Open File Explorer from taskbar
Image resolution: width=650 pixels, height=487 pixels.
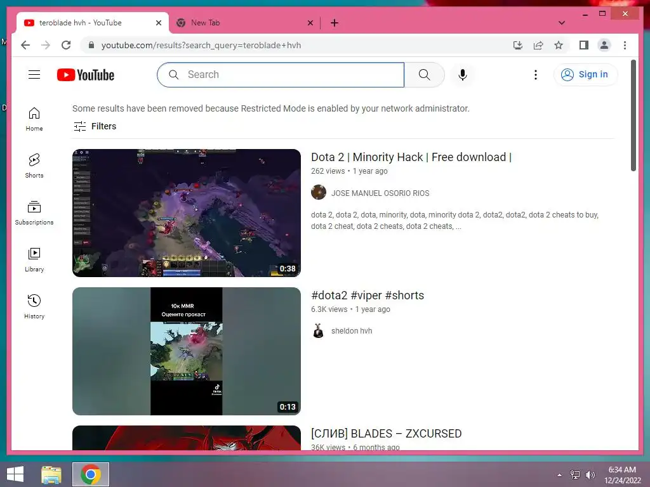pyautogui.click(x=51, y=474)
